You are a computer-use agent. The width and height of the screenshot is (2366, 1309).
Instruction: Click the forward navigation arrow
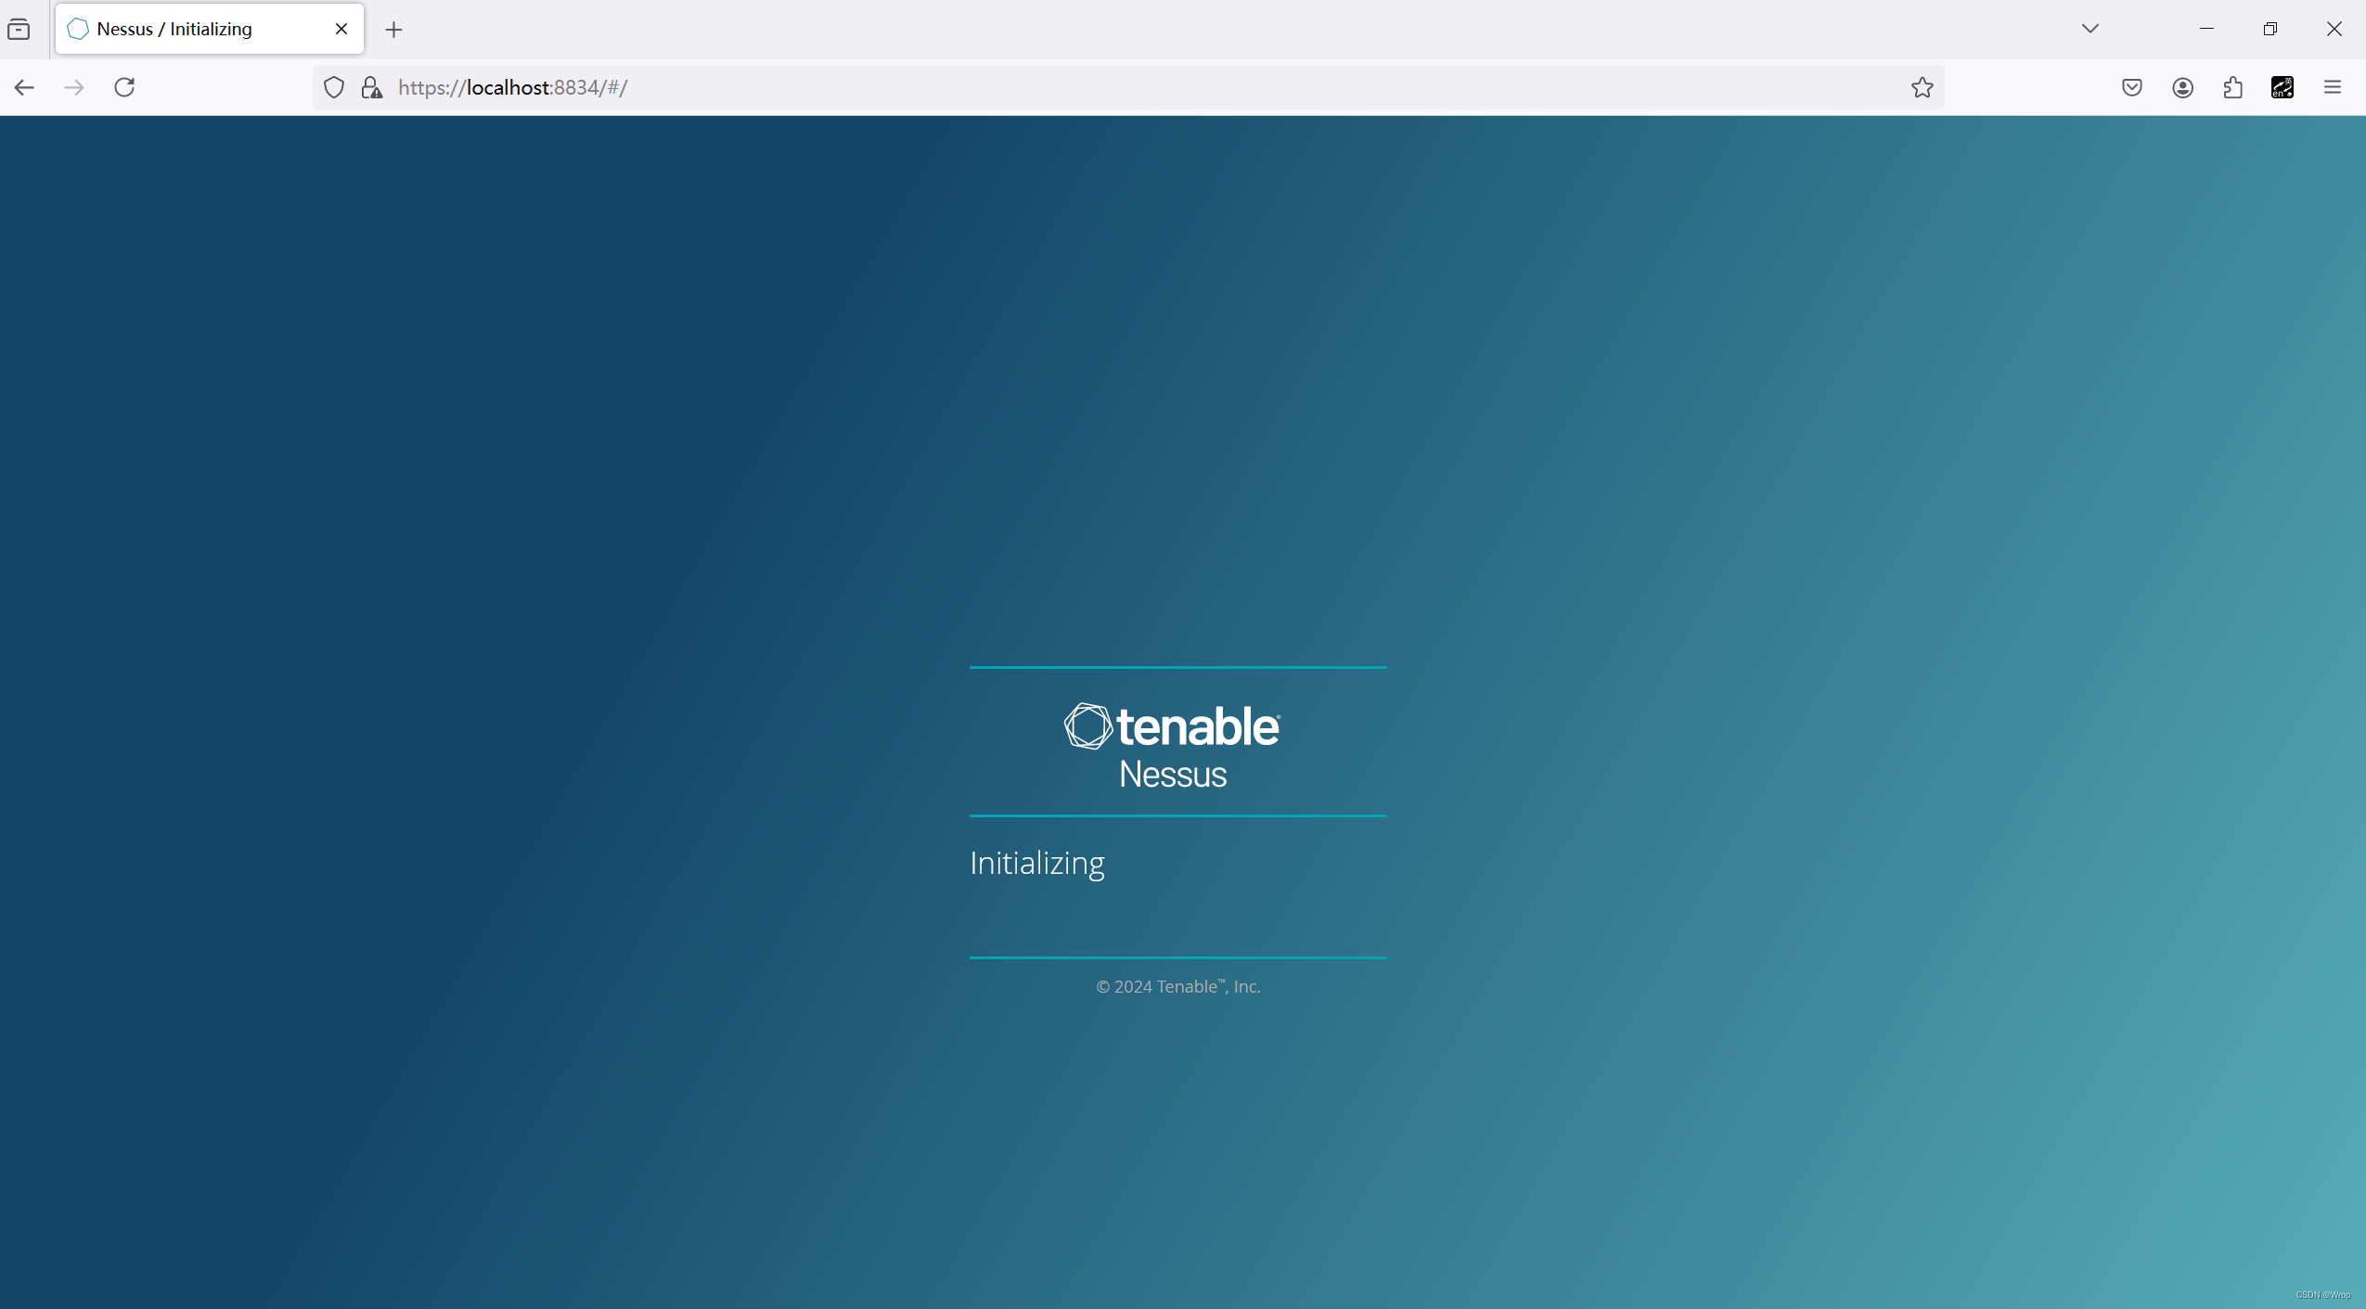point(74,87)
